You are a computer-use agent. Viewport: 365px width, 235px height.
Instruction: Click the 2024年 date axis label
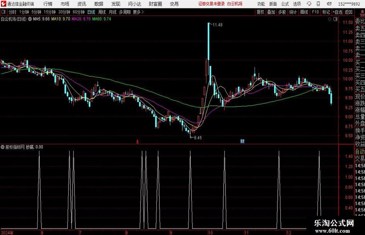[7, 232]
